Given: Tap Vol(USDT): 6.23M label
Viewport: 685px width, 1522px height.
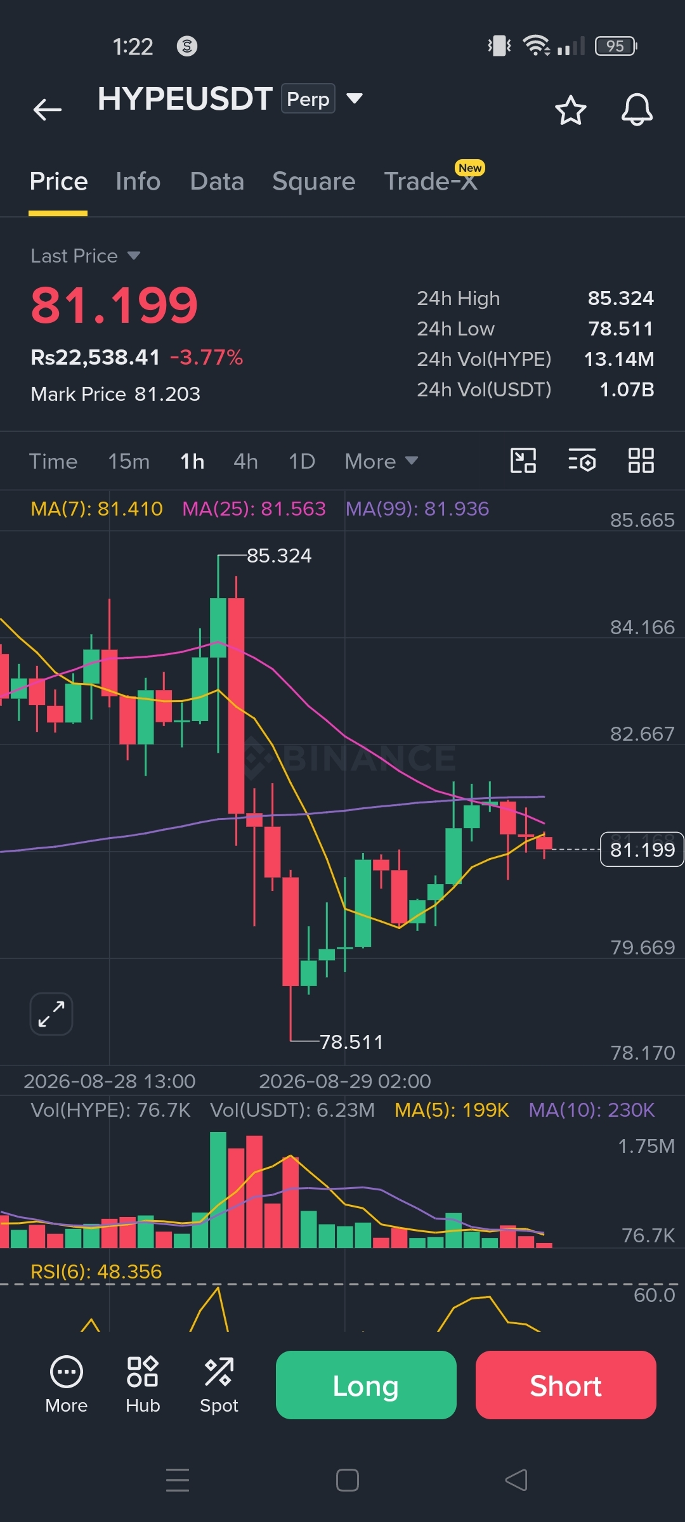Looking at the screenshot, I should pyautogui.click(x=292, y=1110).
